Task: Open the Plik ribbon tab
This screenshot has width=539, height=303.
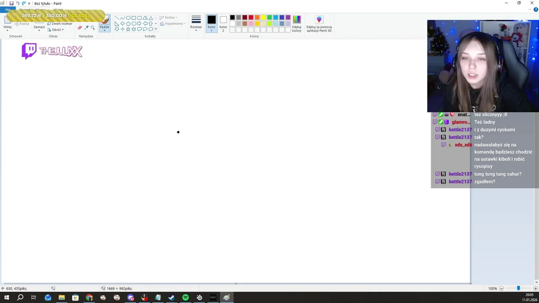Action: click(x=8, y=9)
